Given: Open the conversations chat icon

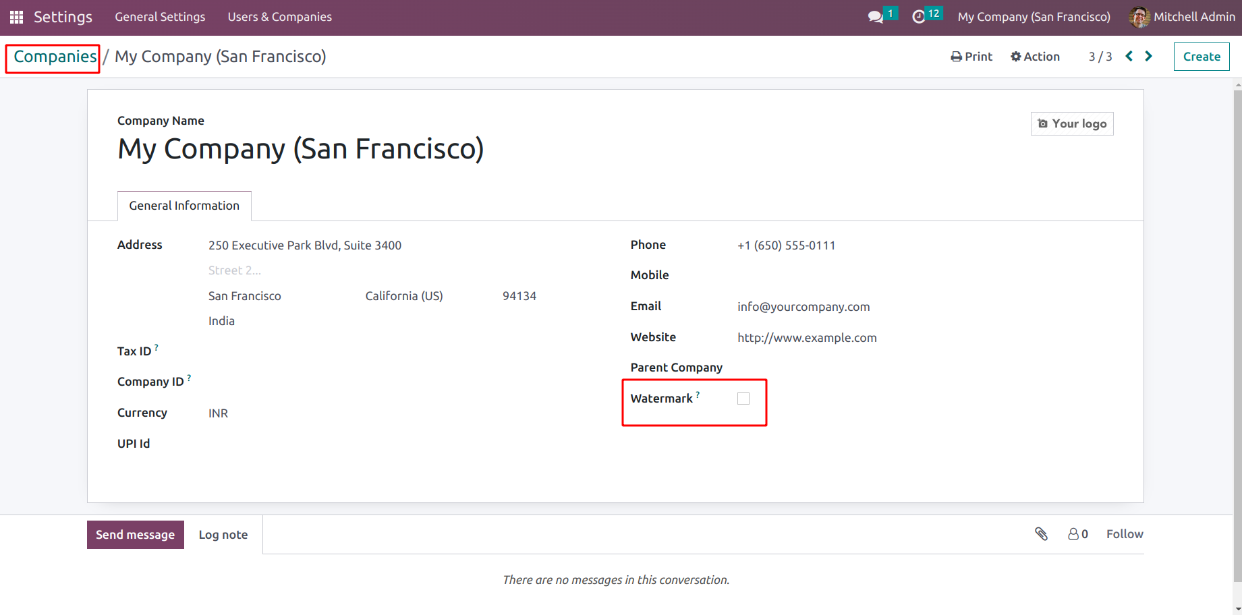Looking at the screenshot, I should 876,17.
